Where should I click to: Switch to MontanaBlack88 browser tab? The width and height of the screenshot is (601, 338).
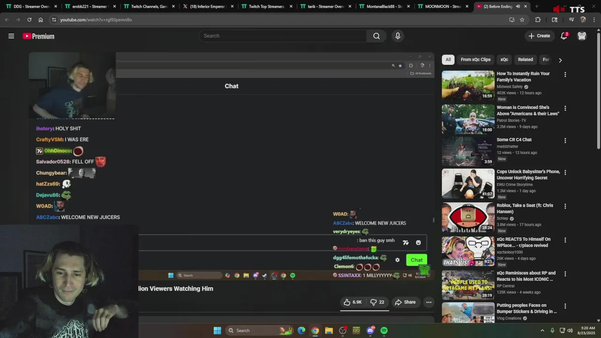384,7
